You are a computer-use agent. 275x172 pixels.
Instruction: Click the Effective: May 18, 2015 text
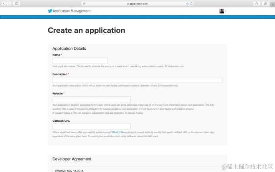click(x=70, y=171)
